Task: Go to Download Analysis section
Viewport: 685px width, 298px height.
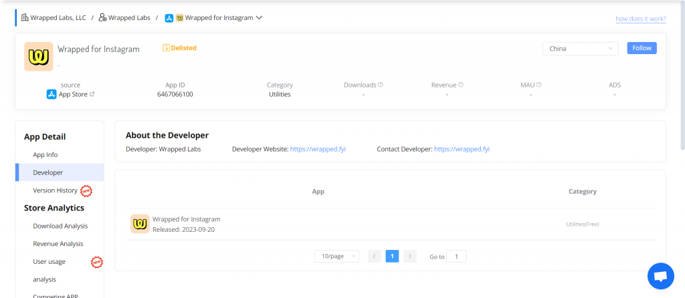Action: click(60, 226)
